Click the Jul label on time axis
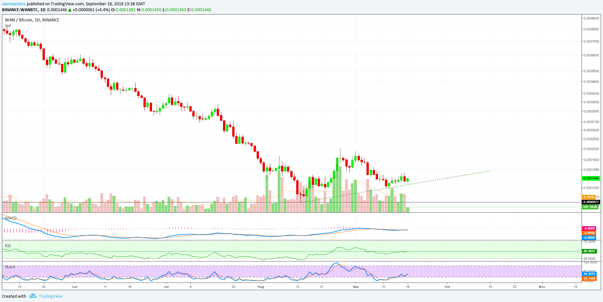This screenshot has width=603, height=302. point(166,287)
